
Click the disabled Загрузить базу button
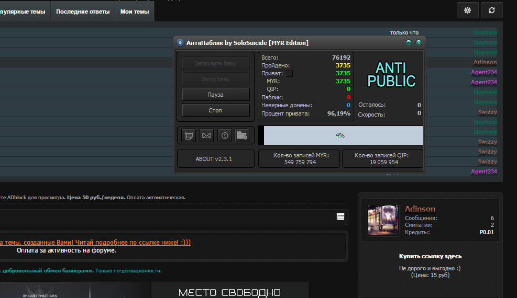point(215,63)
